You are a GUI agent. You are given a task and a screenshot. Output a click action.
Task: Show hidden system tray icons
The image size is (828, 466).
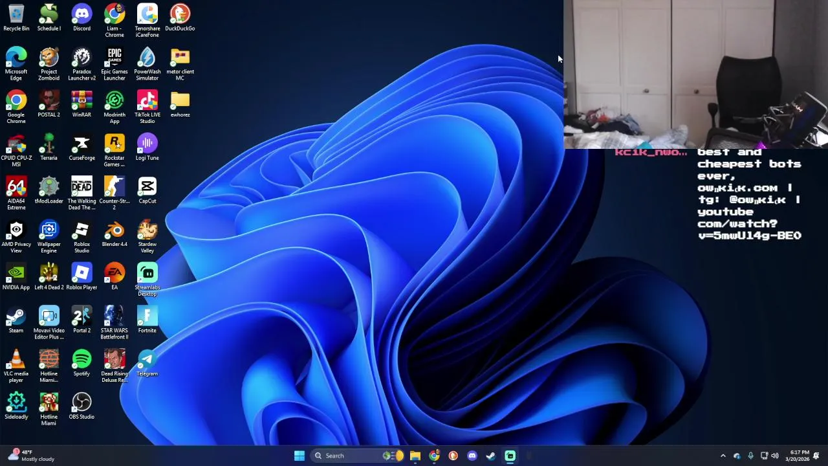723,456
